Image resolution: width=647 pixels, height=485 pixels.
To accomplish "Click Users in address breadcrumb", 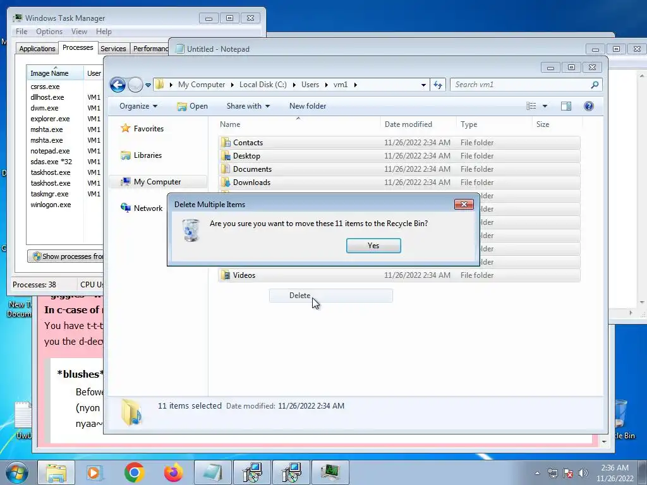I will [x=310, y=85].
